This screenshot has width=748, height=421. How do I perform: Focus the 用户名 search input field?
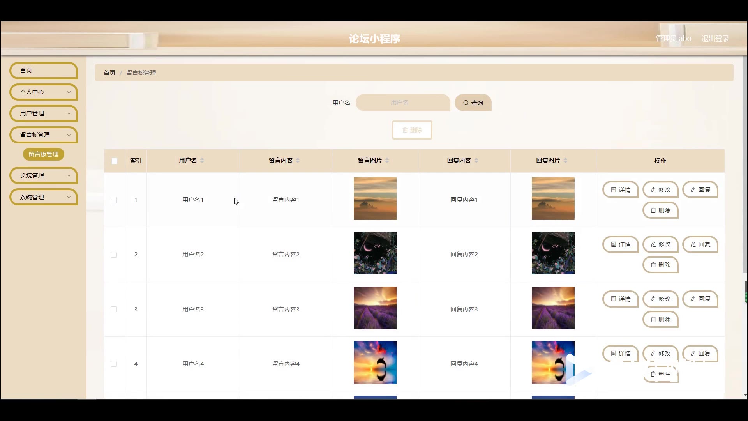403,103
